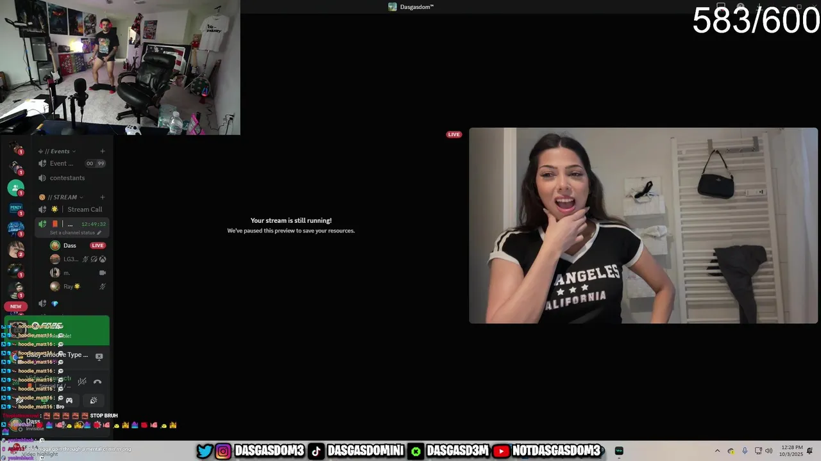
Task: Click the LIVE badge next to Dass
Action: [97, 245]
